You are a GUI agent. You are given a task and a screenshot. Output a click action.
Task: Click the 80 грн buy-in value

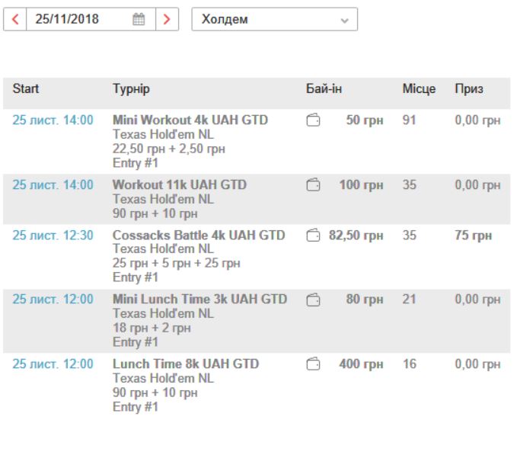pyautogui.click(x=365, y=299)
